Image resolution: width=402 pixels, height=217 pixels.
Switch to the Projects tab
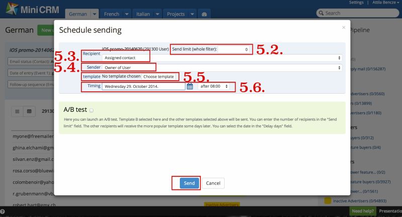point(175,14)
